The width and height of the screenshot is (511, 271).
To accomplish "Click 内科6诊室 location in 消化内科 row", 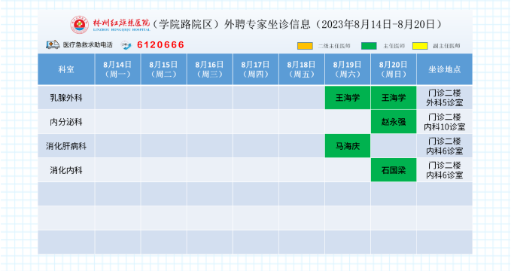I will click(445, 170).
